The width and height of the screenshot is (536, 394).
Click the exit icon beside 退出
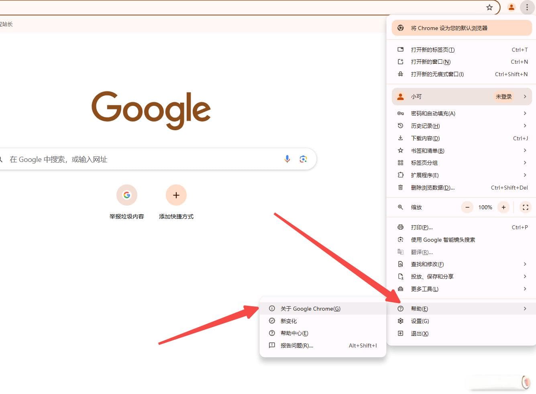400,333
